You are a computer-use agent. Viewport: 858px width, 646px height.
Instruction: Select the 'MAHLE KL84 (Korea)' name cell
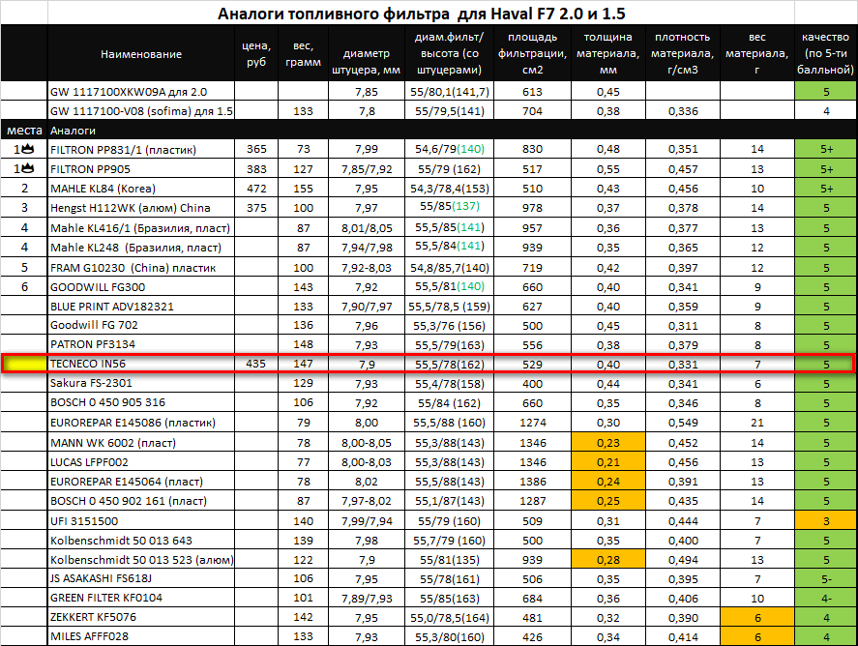(141, 189)
